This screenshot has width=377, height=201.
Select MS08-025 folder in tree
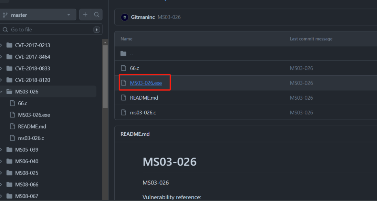pos(27,173)
